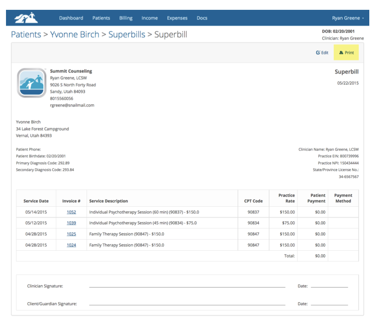The width and height of the screenshot is (380, 322).
Task: Open invoice 1025
Action: point(71,234)
